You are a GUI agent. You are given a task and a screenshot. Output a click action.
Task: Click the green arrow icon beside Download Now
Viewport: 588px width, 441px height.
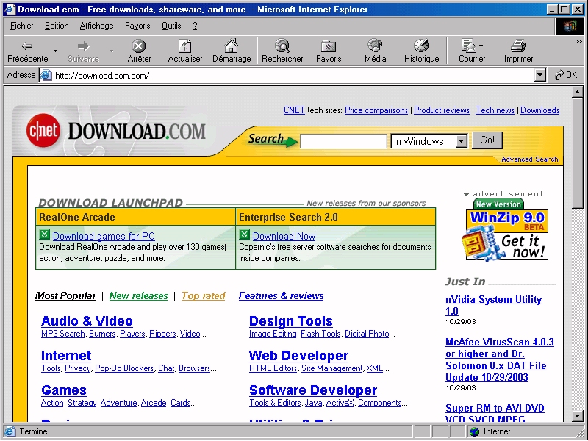click(245, 234)
